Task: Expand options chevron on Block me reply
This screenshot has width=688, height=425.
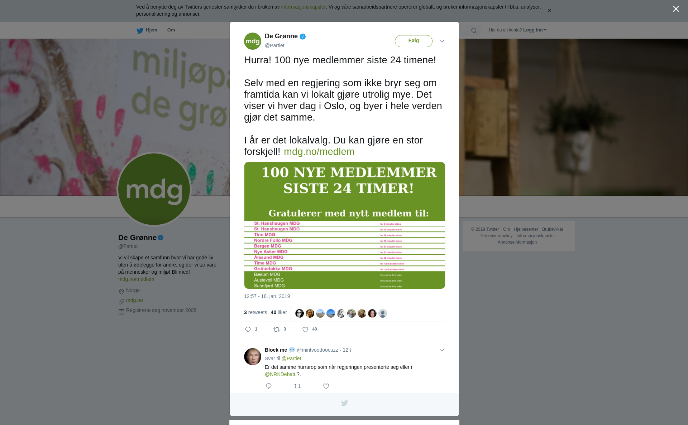Action: pyautogui.click(x=442, y=350)
